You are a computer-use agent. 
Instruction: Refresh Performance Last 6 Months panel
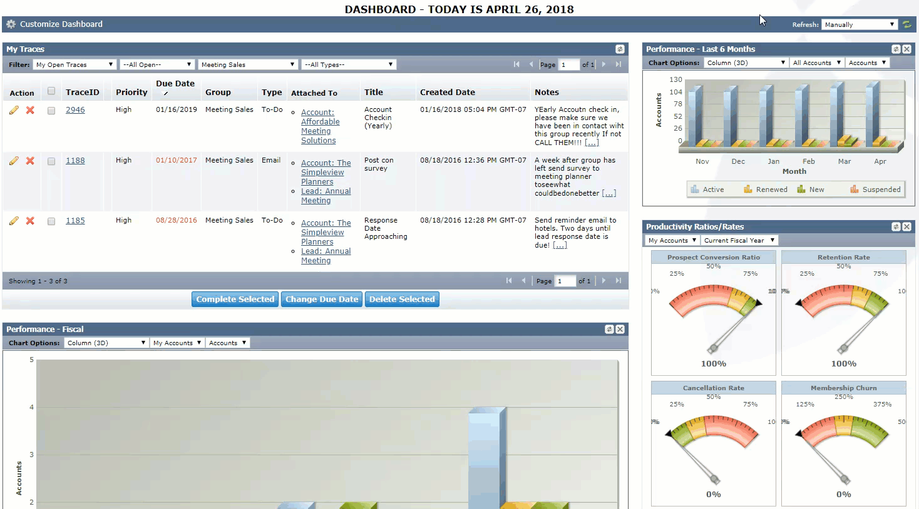click(896, 49)
